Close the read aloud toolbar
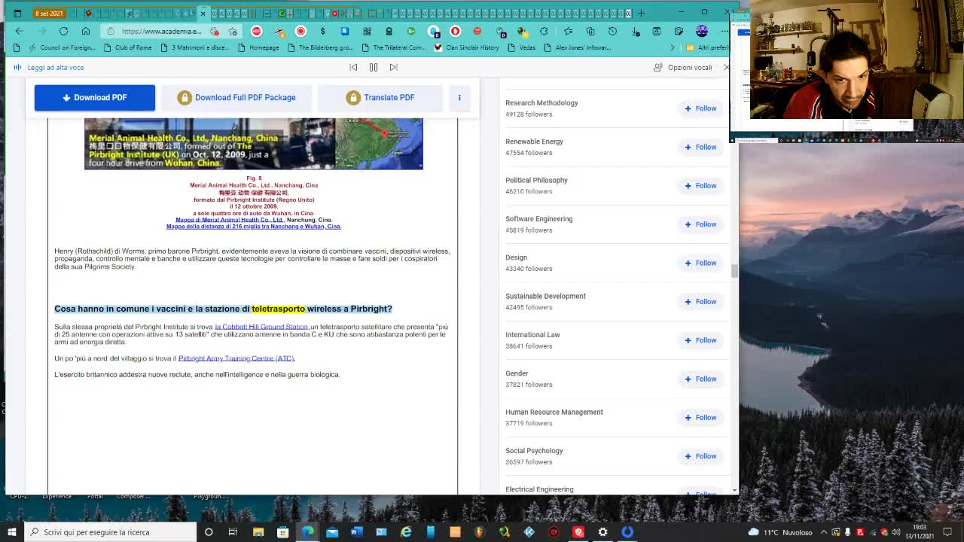 point(726,67)
